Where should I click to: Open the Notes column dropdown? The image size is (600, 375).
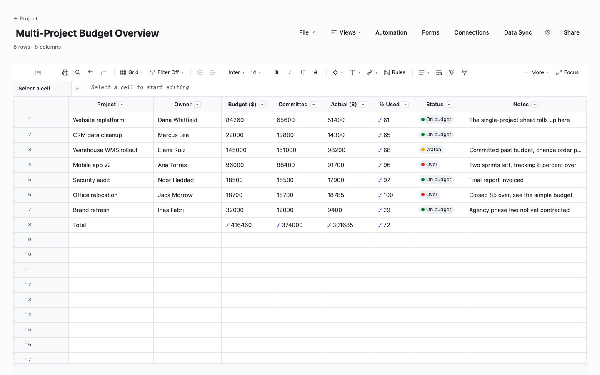tap(535, 105)
